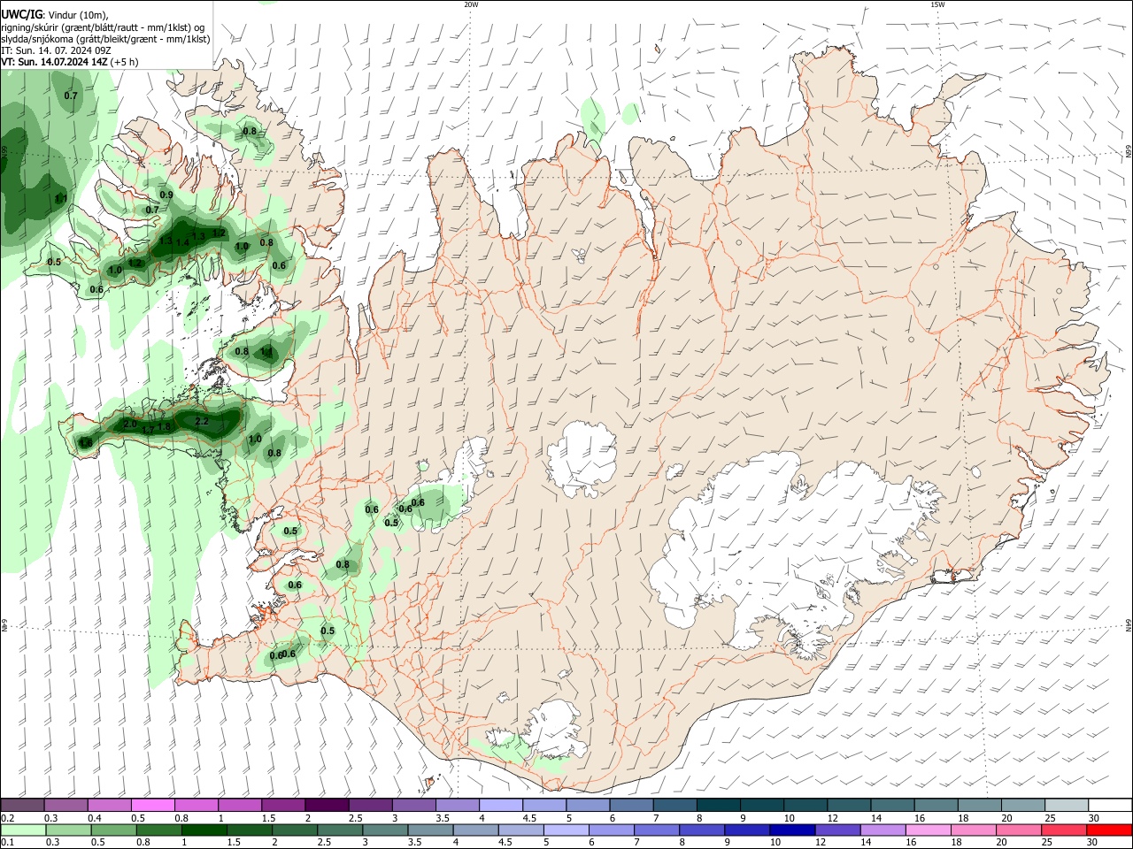This screenshot has width=1133, height=849.
Task: Click the 15W longitude label at top
Action: [x=937, y=4]
